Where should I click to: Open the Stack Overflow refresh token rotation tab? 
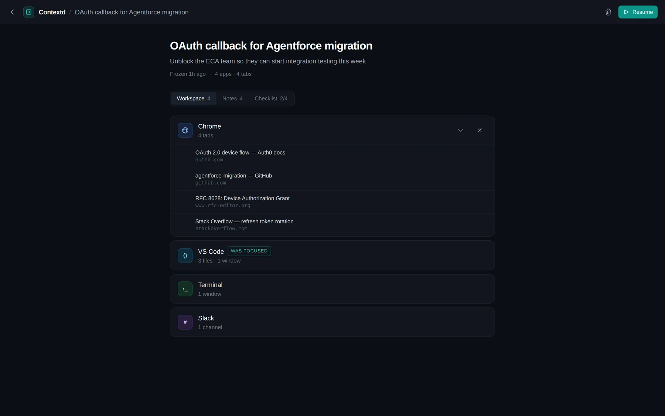coord(332,225)
